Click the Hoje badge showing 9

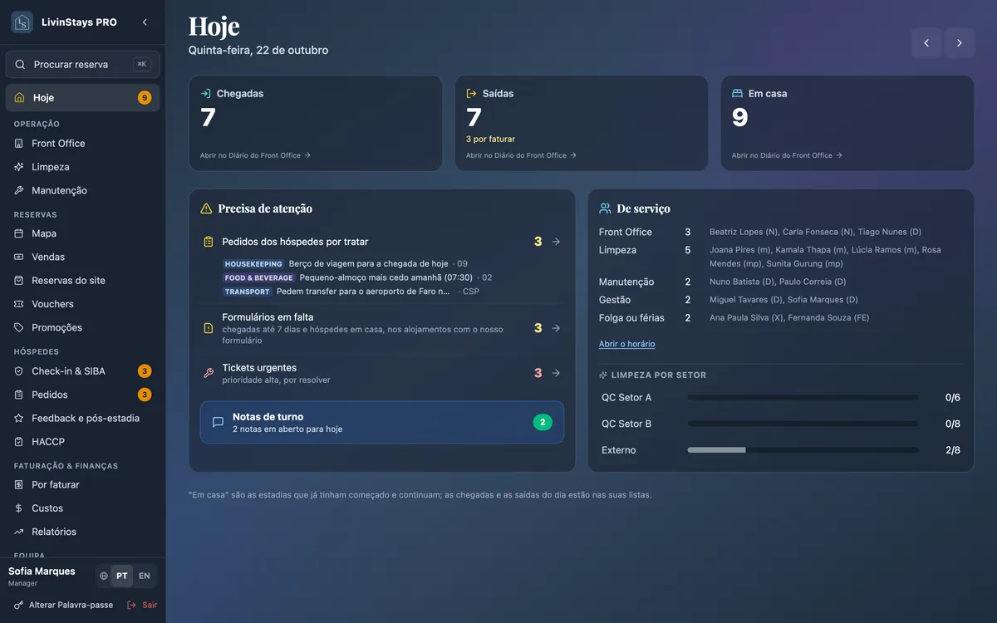tap(145, 98)
